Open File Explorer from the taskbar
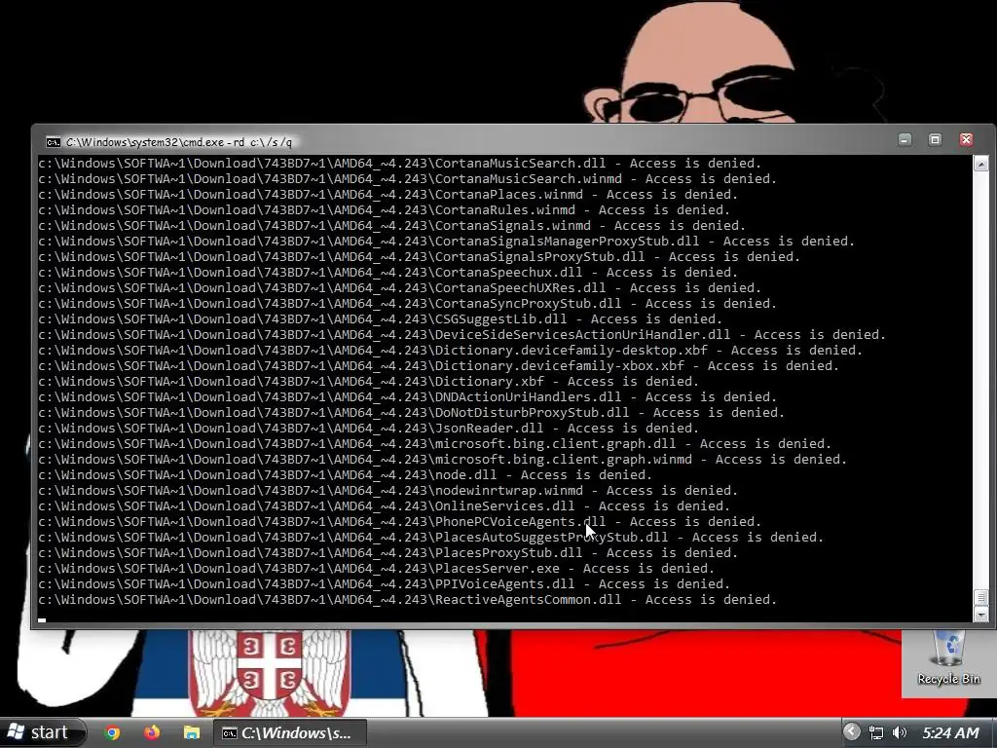Screen dimensions: 997x748 pyautogui.click(x=192, y=732)
